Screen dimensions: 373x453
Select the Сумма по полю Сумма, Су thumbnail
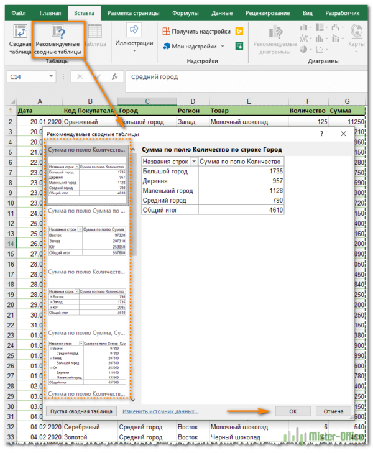pyautogui.click(x=87, y=358)
